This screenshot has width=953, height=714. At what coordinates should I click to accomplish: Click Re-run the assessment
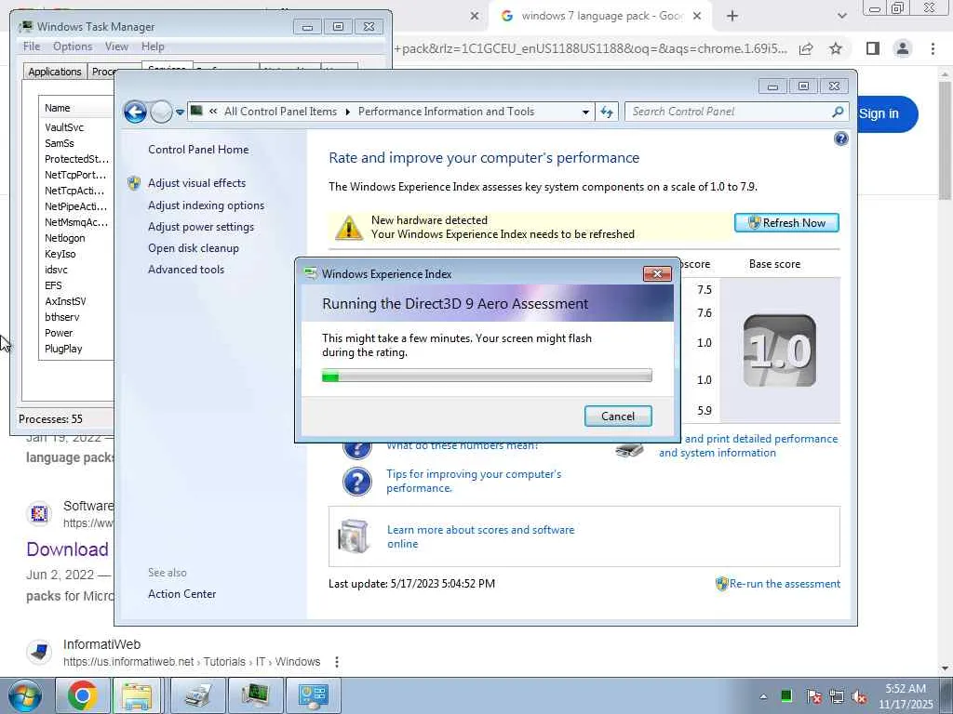[785, 584]
